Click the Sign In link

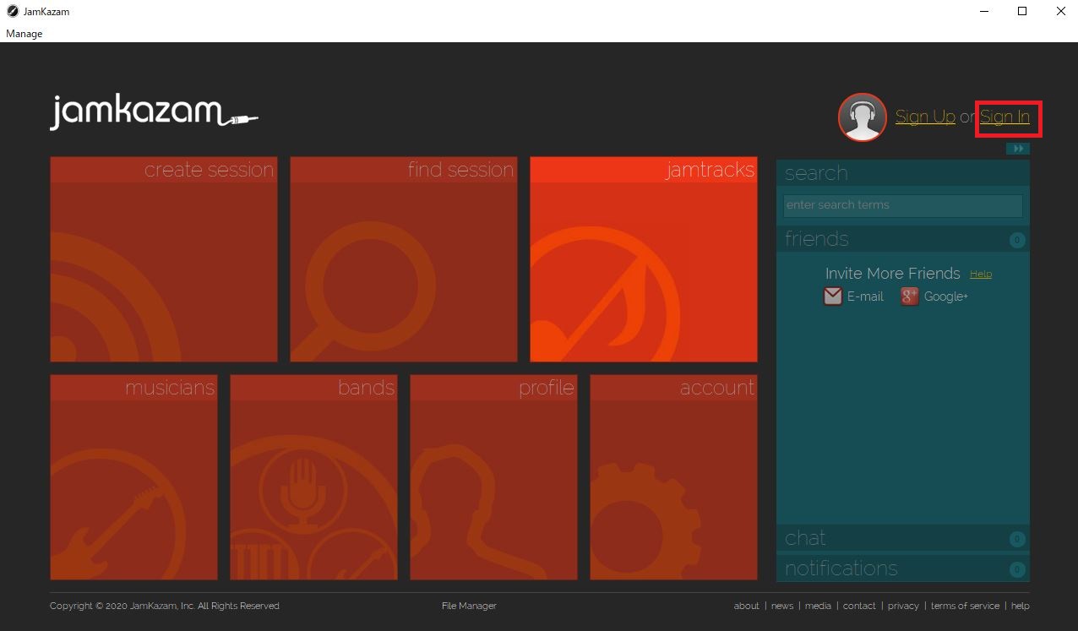click(1004, 117)
